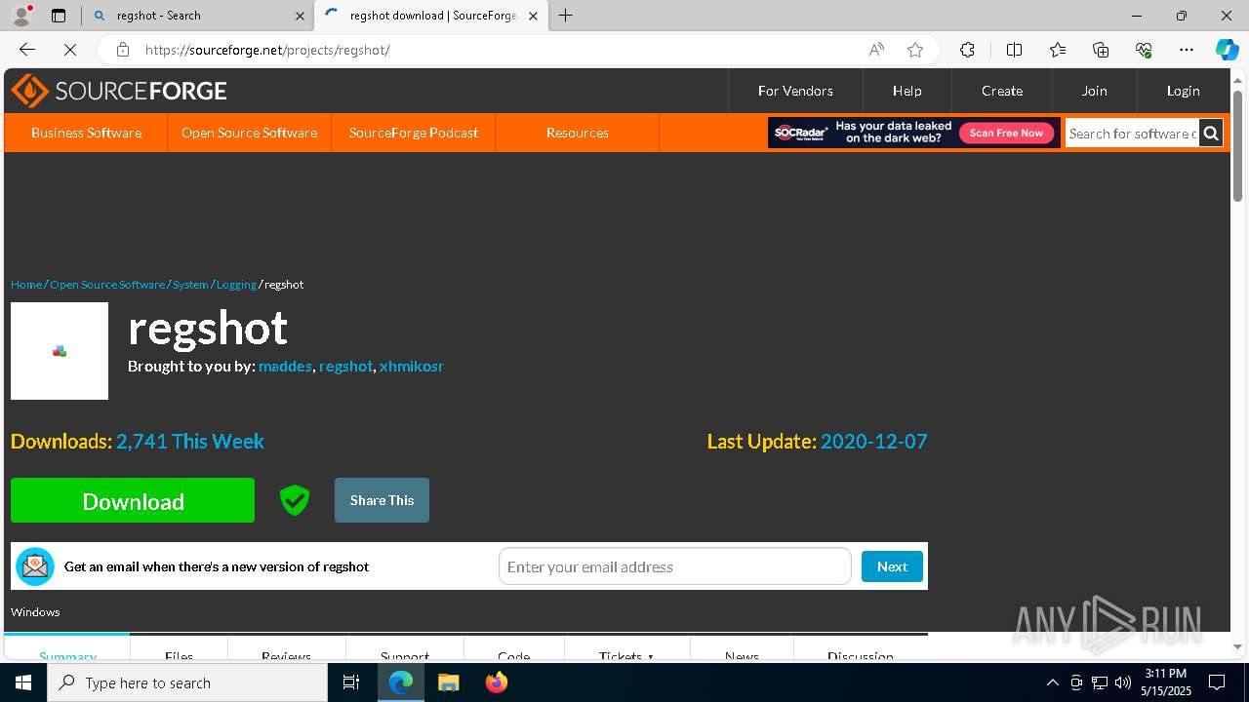Click the Share This button
Screen dimensions: 1249x702
click(382, 500)
